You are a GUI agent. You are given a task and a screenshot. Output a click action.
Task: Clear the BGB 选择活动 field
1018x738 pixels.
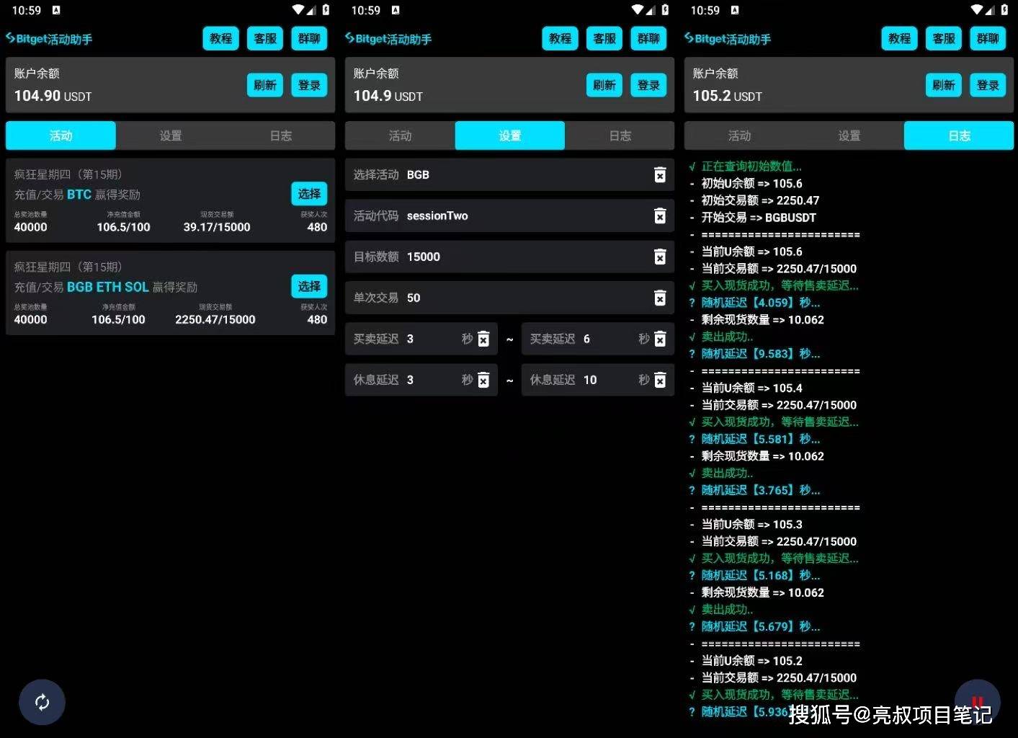click(x=660, y=174)
